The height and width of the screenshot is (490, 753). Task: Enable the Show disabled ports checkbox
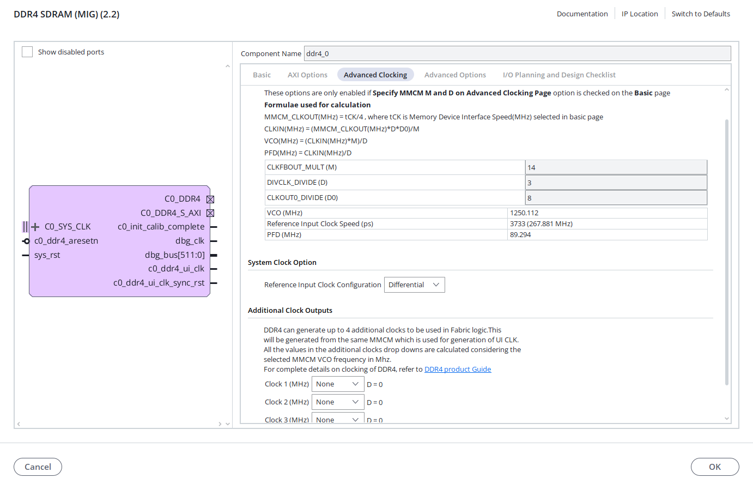point(27,52)
